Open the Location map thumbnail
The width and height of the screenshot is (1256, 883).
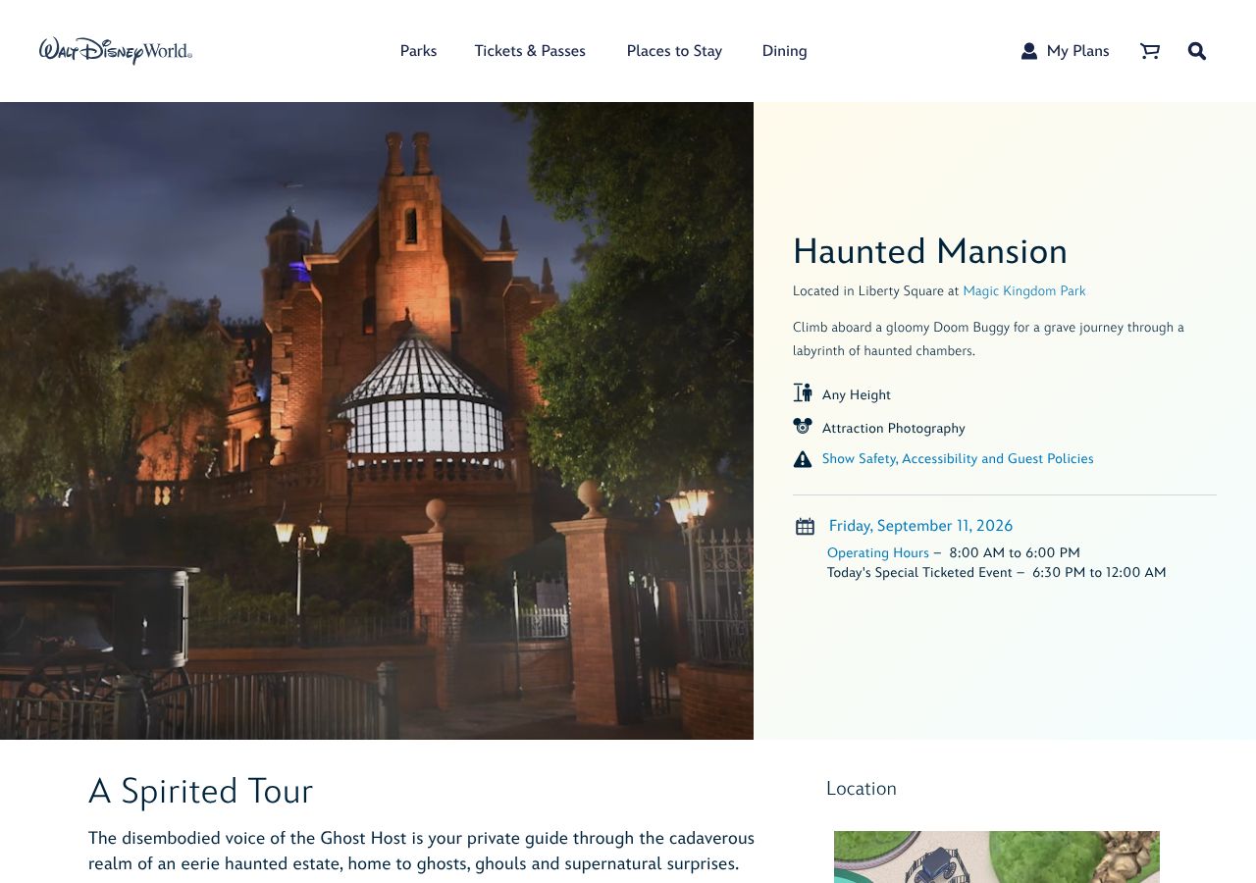(x=997, y=857)
